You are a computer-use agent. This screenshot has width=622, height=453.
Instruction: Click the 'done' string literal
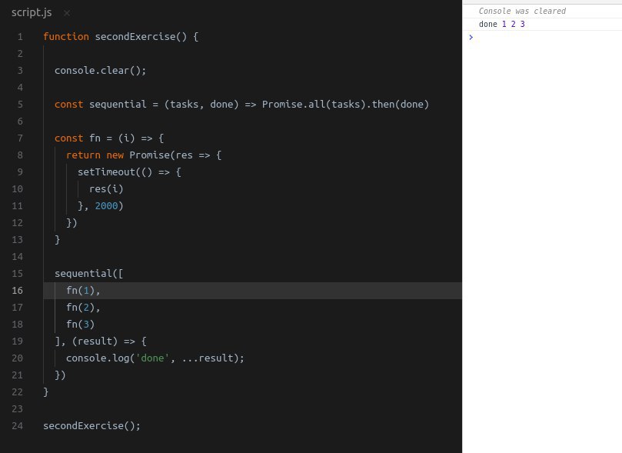coord(152,358)
